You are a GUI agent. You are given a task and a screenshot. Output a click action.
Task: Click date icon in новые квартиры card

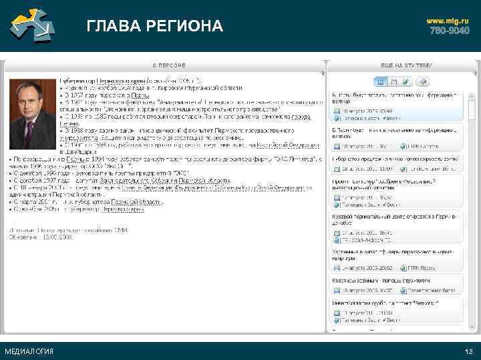click(337, 268)
